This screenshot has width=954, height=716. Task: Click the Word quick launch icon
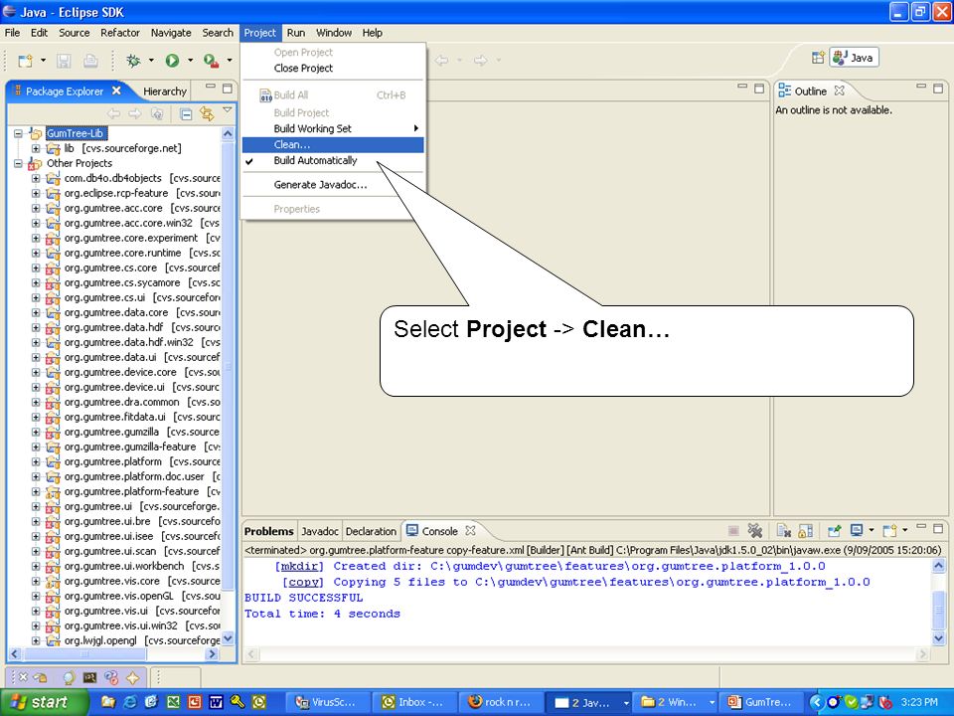216,702
